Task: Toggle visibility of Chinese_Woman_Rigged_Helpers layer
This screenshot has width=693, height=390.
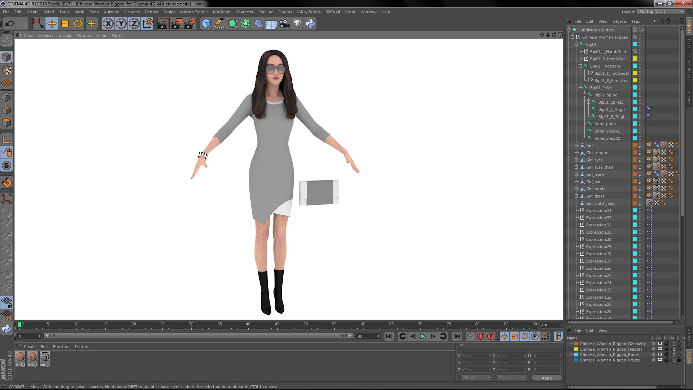Action: click(660, 349)
